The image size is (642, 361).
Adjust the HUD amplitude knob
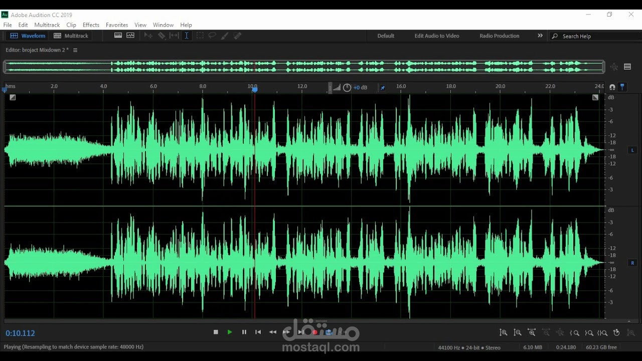[347, 88]
